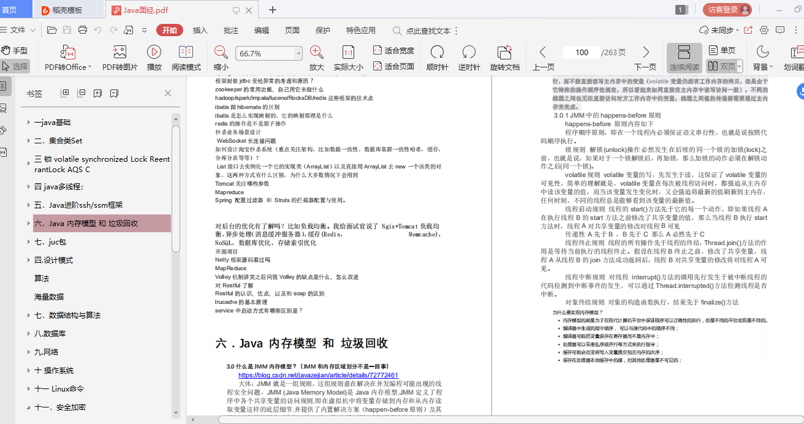The height and width of the screenshot is (424, 804).
Task: Open settings gear icon
Action: click(x=764, y=30)
